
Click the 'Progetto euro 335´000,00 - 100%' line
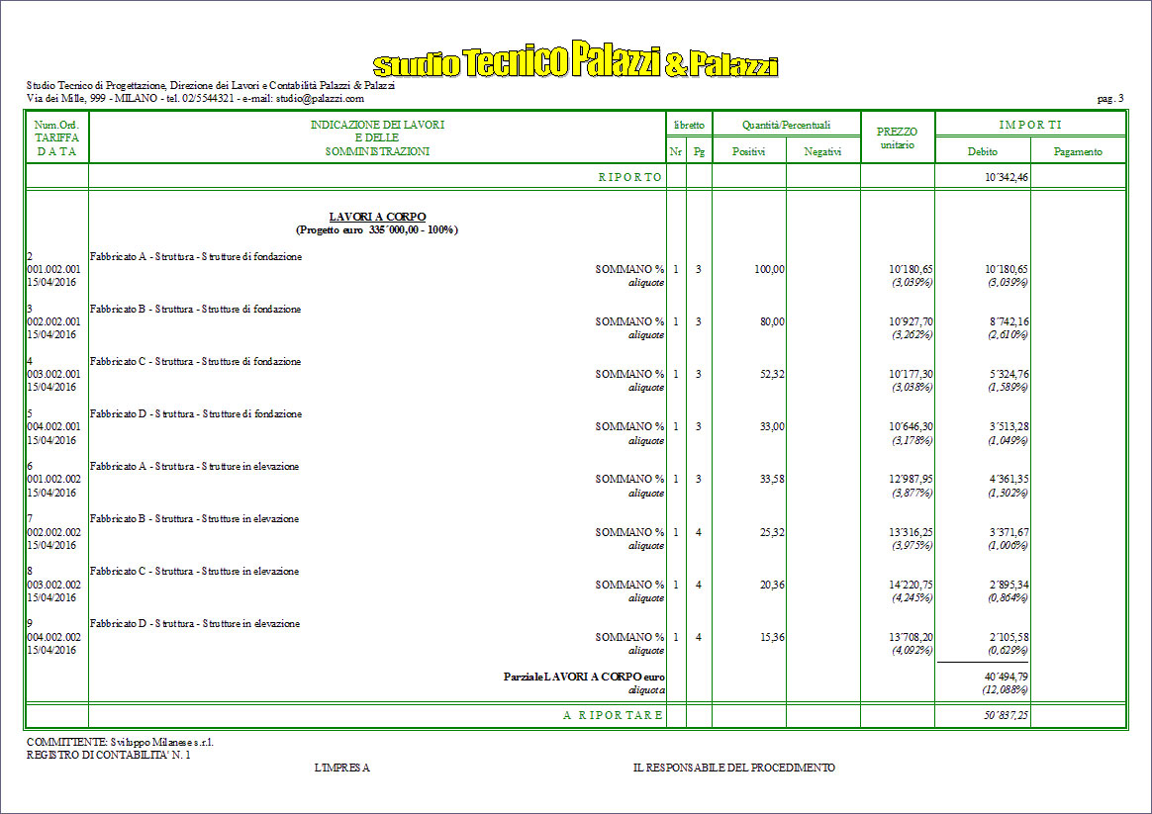[x=377, y=229]
